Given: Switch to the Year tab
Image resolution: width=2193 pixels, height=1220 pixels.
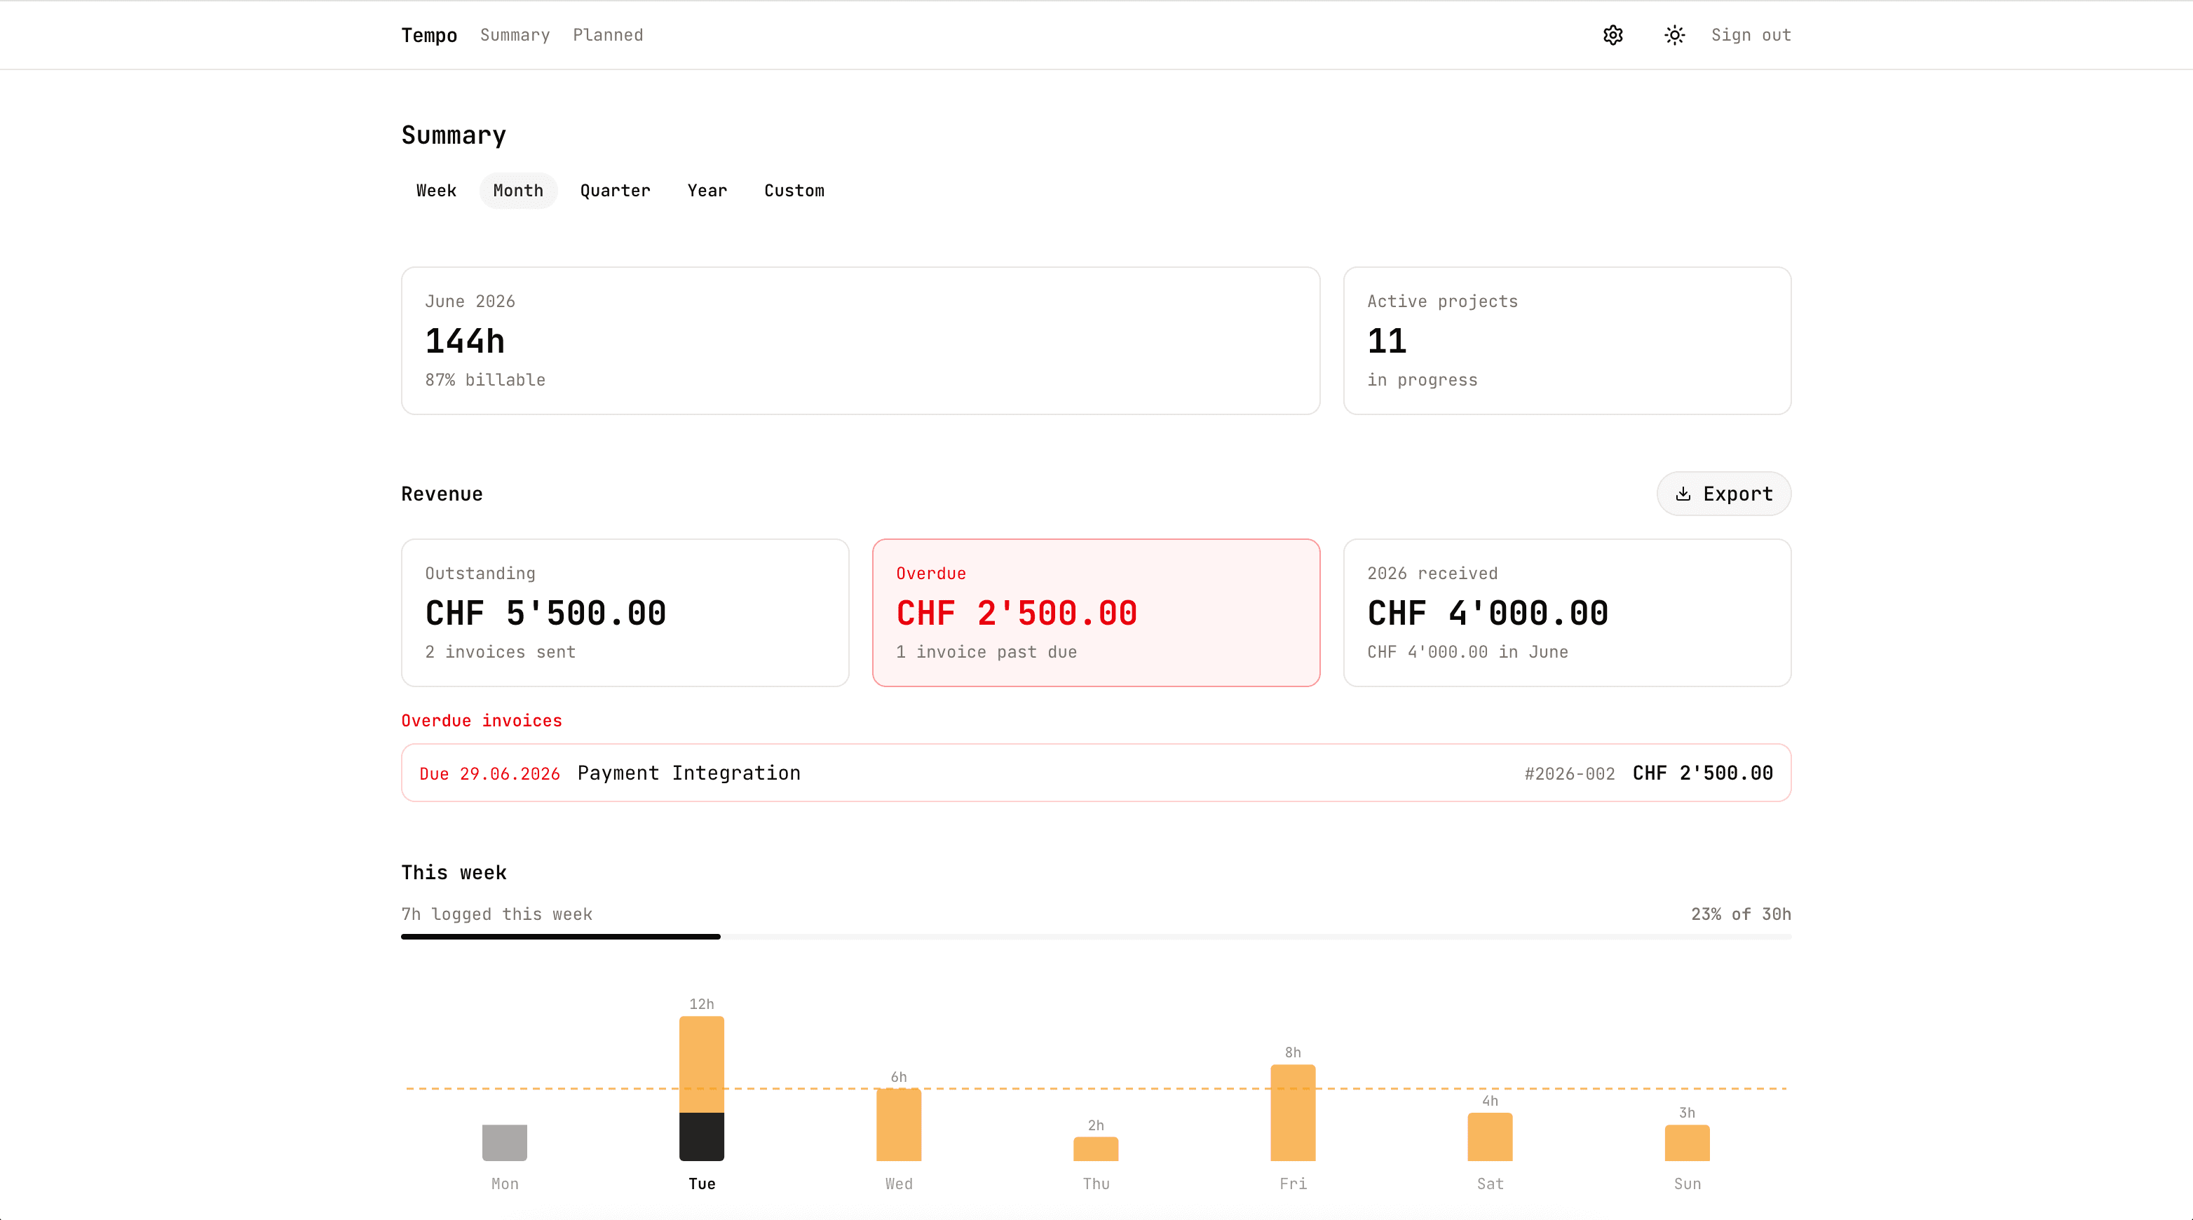Looking at the screenshot, I should (707, 191).
